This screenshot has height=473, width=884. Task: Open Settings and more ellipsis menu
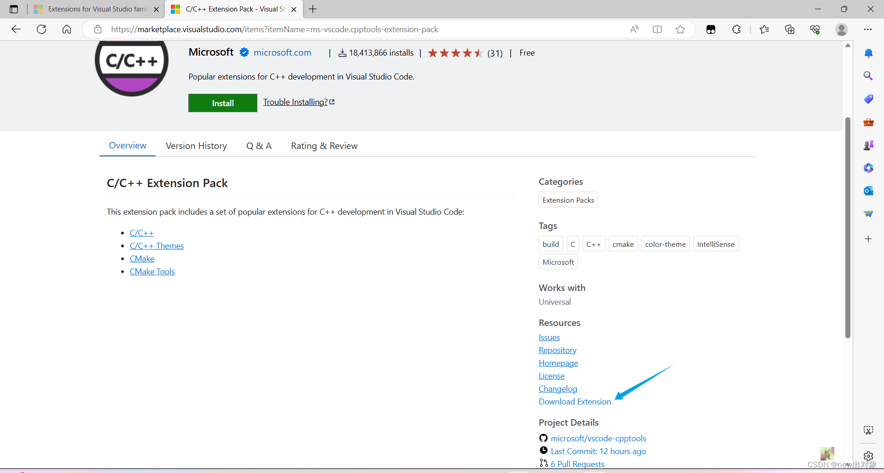coord(868,29)
